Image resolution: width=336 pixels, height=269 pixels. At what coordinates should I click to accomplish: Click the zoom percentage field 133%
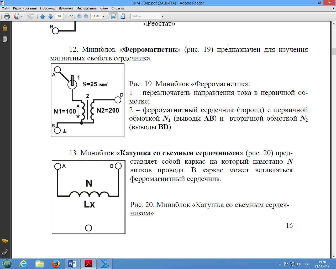(x=96, y=16)
